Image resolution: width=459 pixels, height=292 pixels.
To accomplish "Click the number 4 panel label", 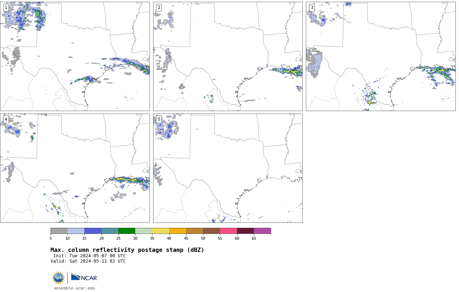I will pyautogui.click(x=6, y=119).
